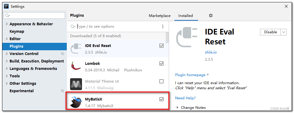Click the Version Control project-level icon

click(x=62, y=54)
